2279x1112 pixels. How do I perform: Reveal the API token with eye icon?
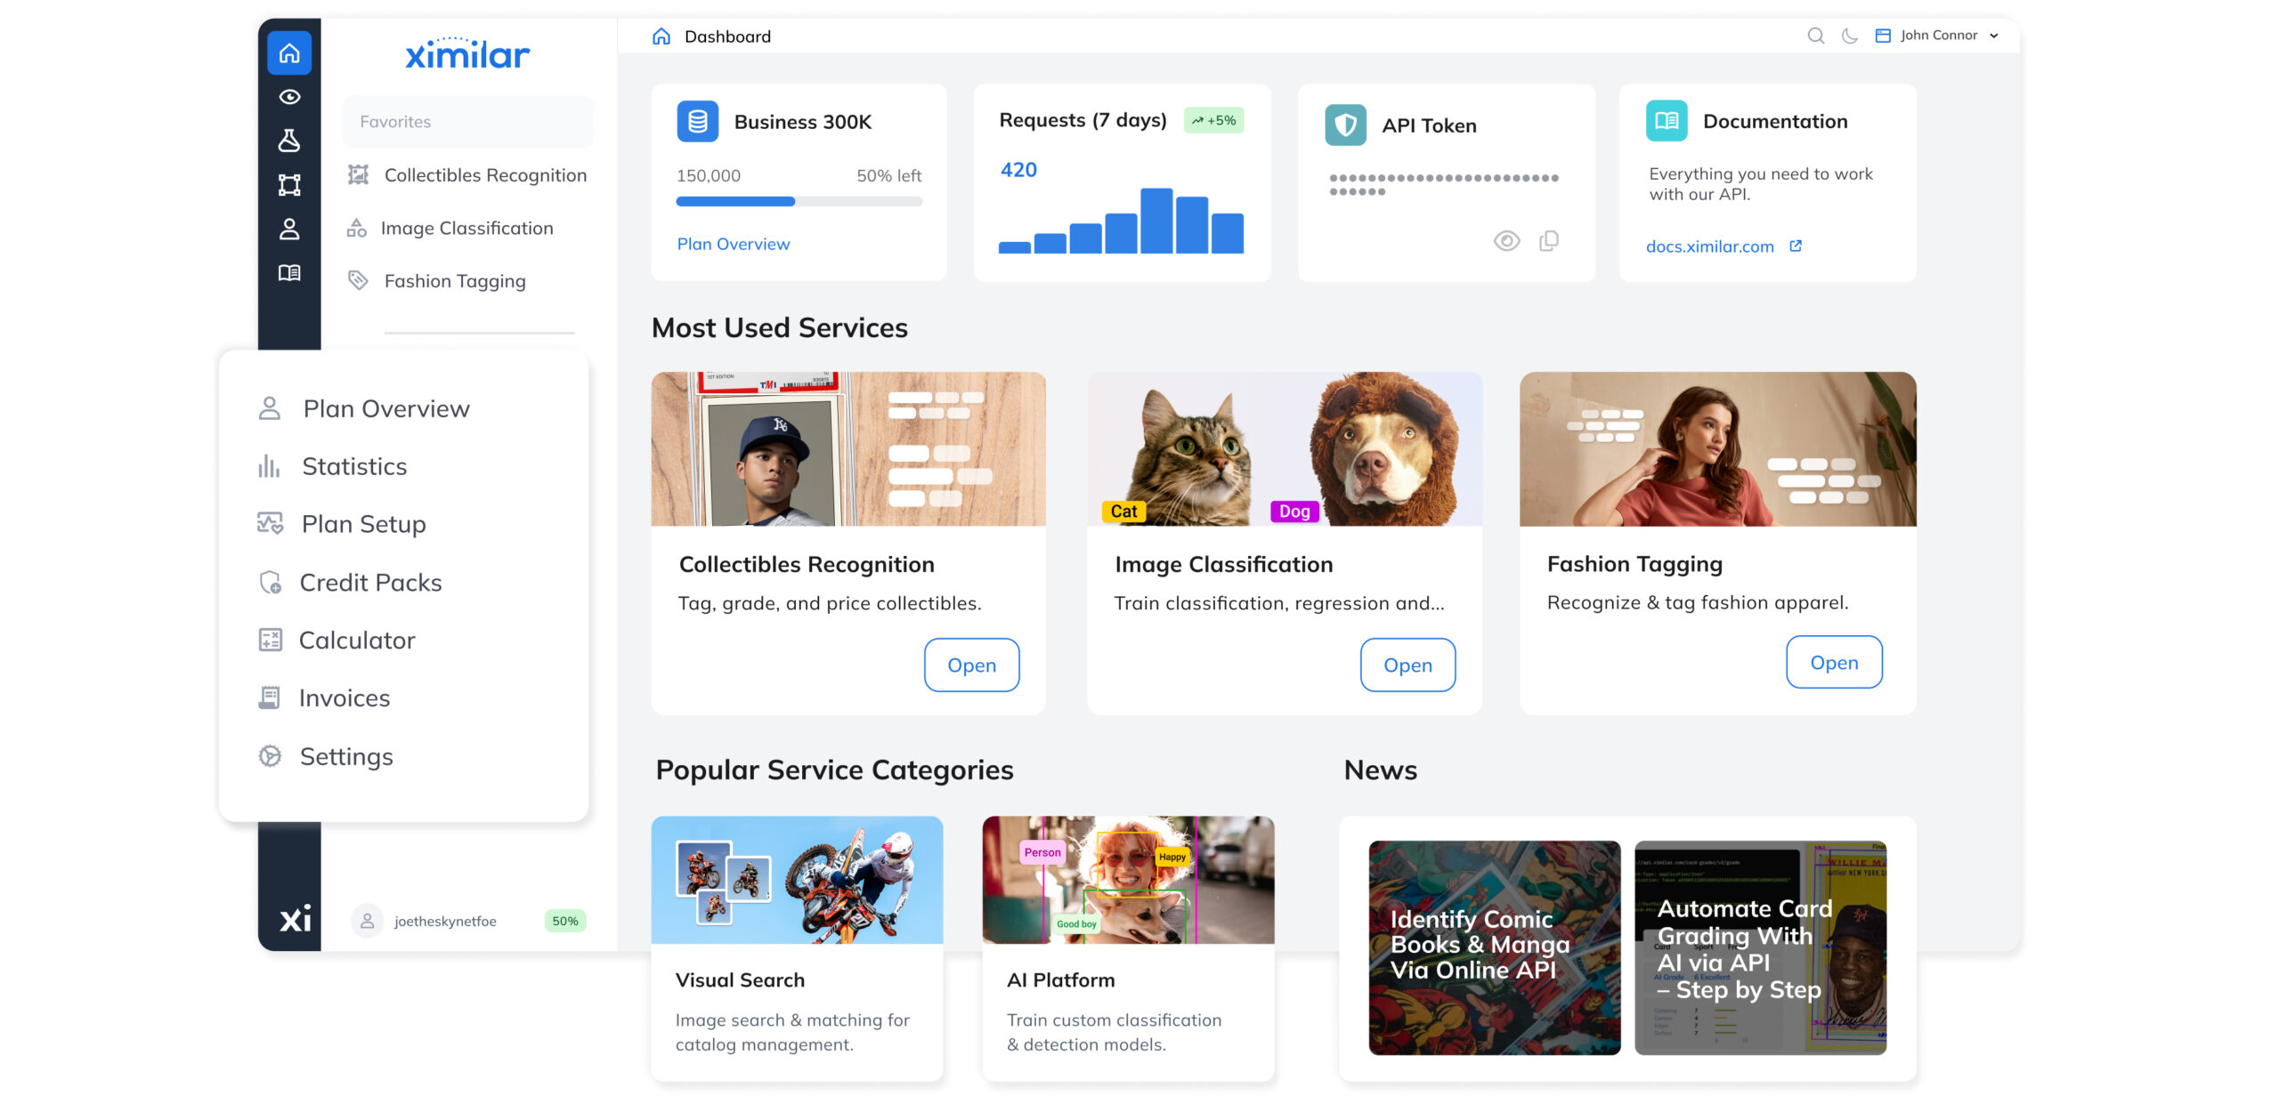[1506, 241]
